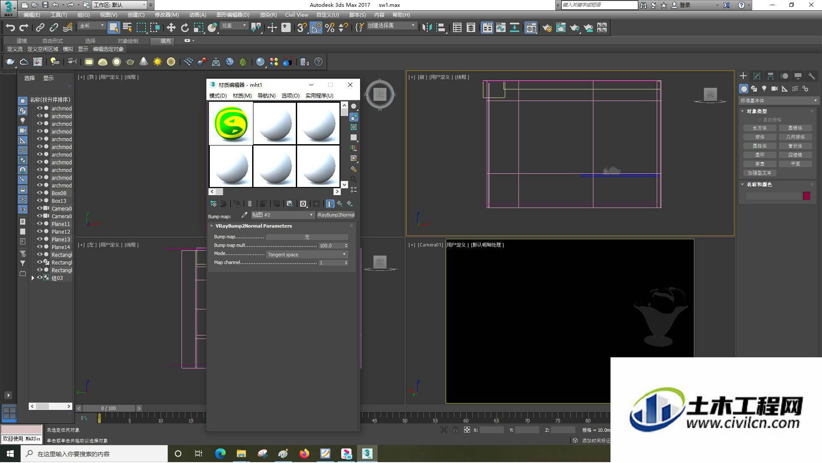Click the 球体 sphere button
822x463 pixels.
[760, 137]
